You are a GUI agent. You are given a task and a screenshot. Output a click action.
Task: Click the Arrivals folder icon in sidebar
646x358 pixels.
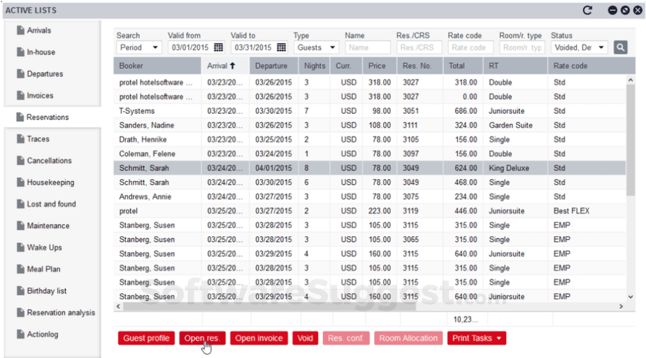[20, 31]
